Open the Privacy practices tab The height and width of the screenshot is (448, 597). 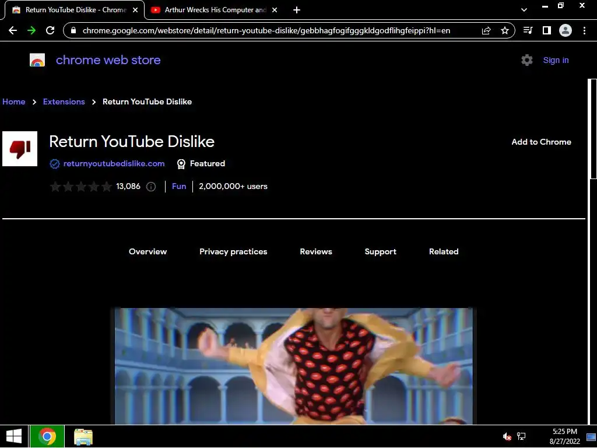pos(233,252)
